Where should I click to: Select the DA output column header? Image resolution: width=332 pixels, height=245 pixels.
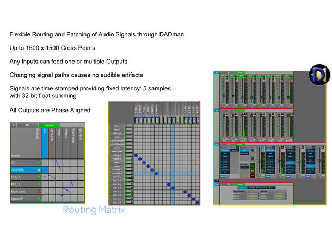coord(46,143)
